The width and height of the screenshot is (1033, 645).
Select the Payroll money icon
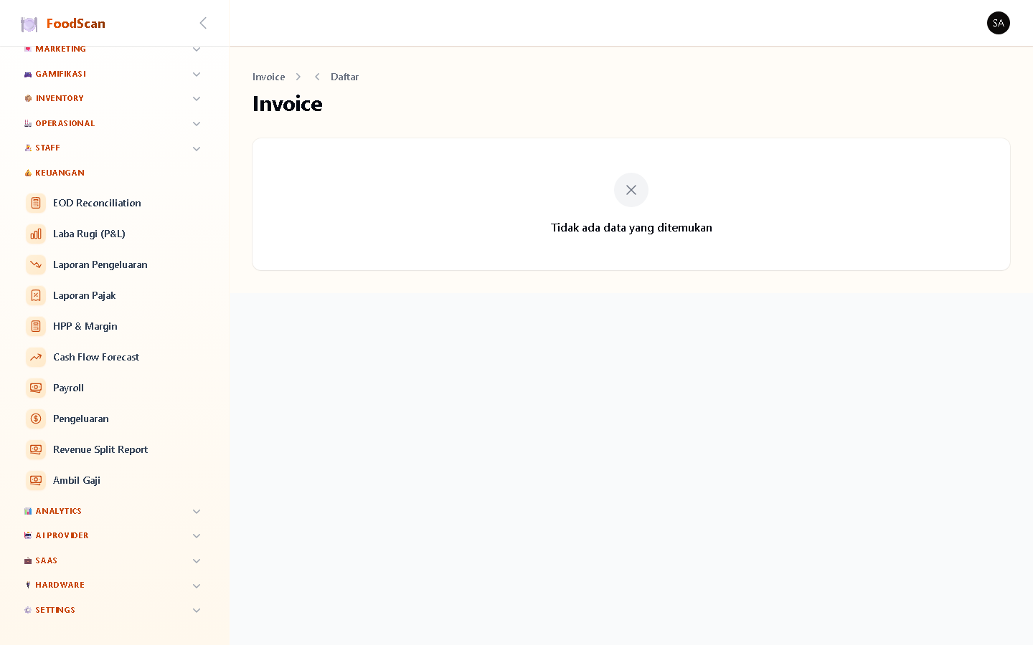(36, 388)
